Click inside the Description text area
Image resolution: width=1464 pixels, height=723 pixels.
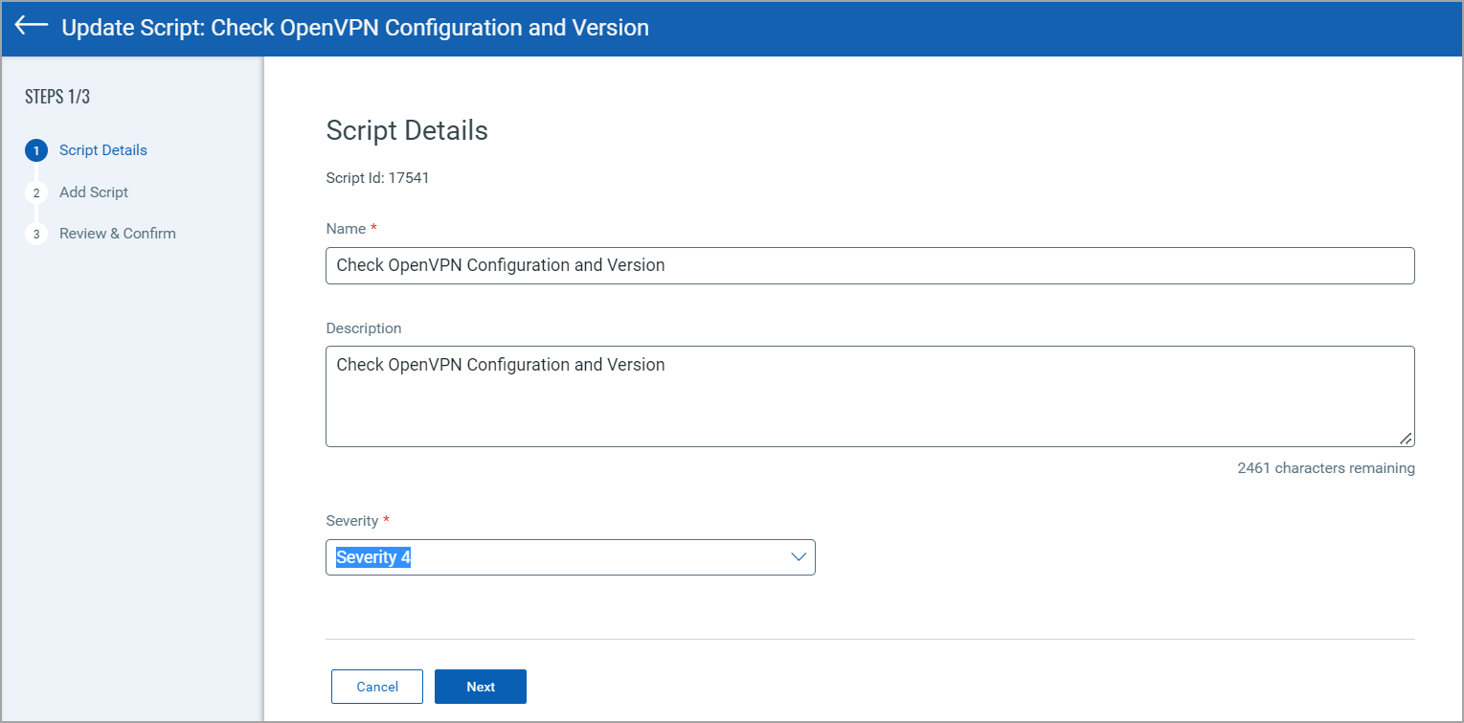(x=869, y=402)
